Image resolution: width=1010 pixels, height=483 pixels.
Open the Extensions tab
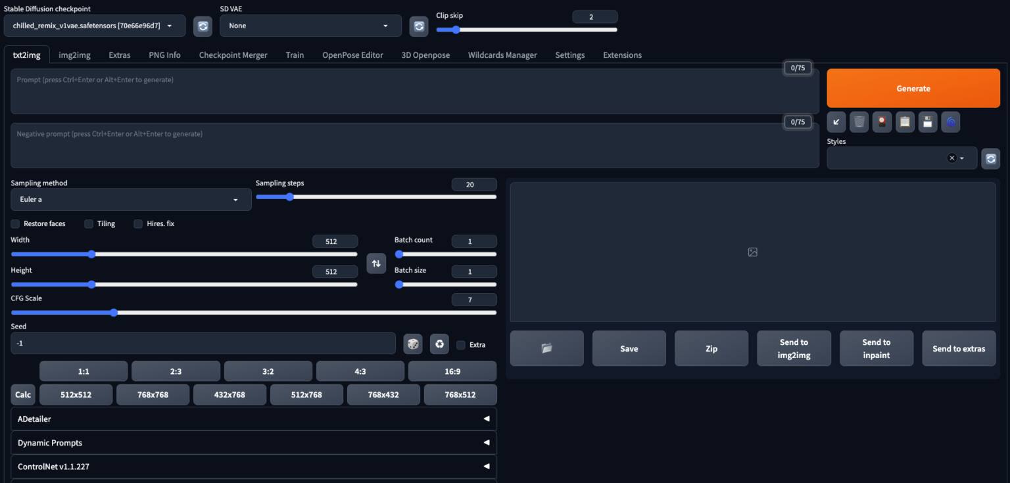point(622,55)
